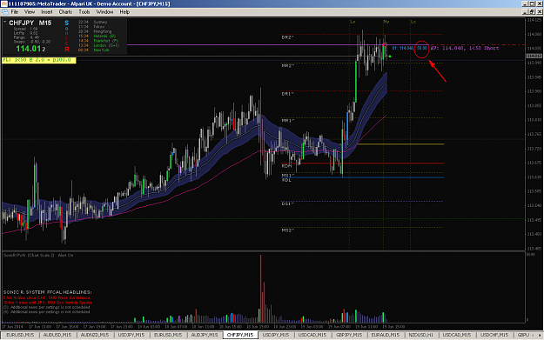Click the Frankfurt session clock row
Screen dimensions: 544x340
98,41
